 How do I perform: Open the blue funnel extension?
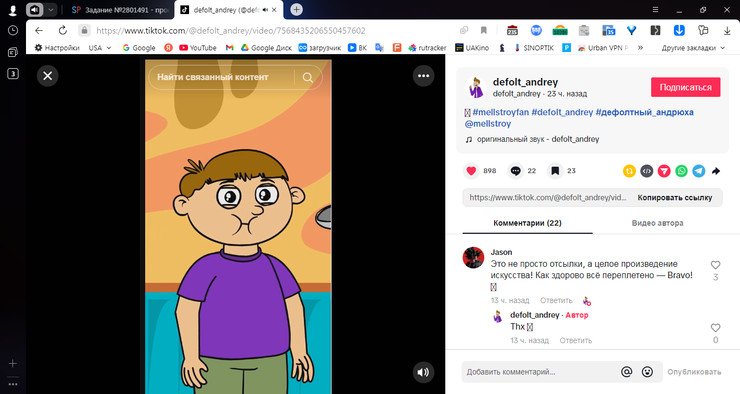(x=631, y=30)
